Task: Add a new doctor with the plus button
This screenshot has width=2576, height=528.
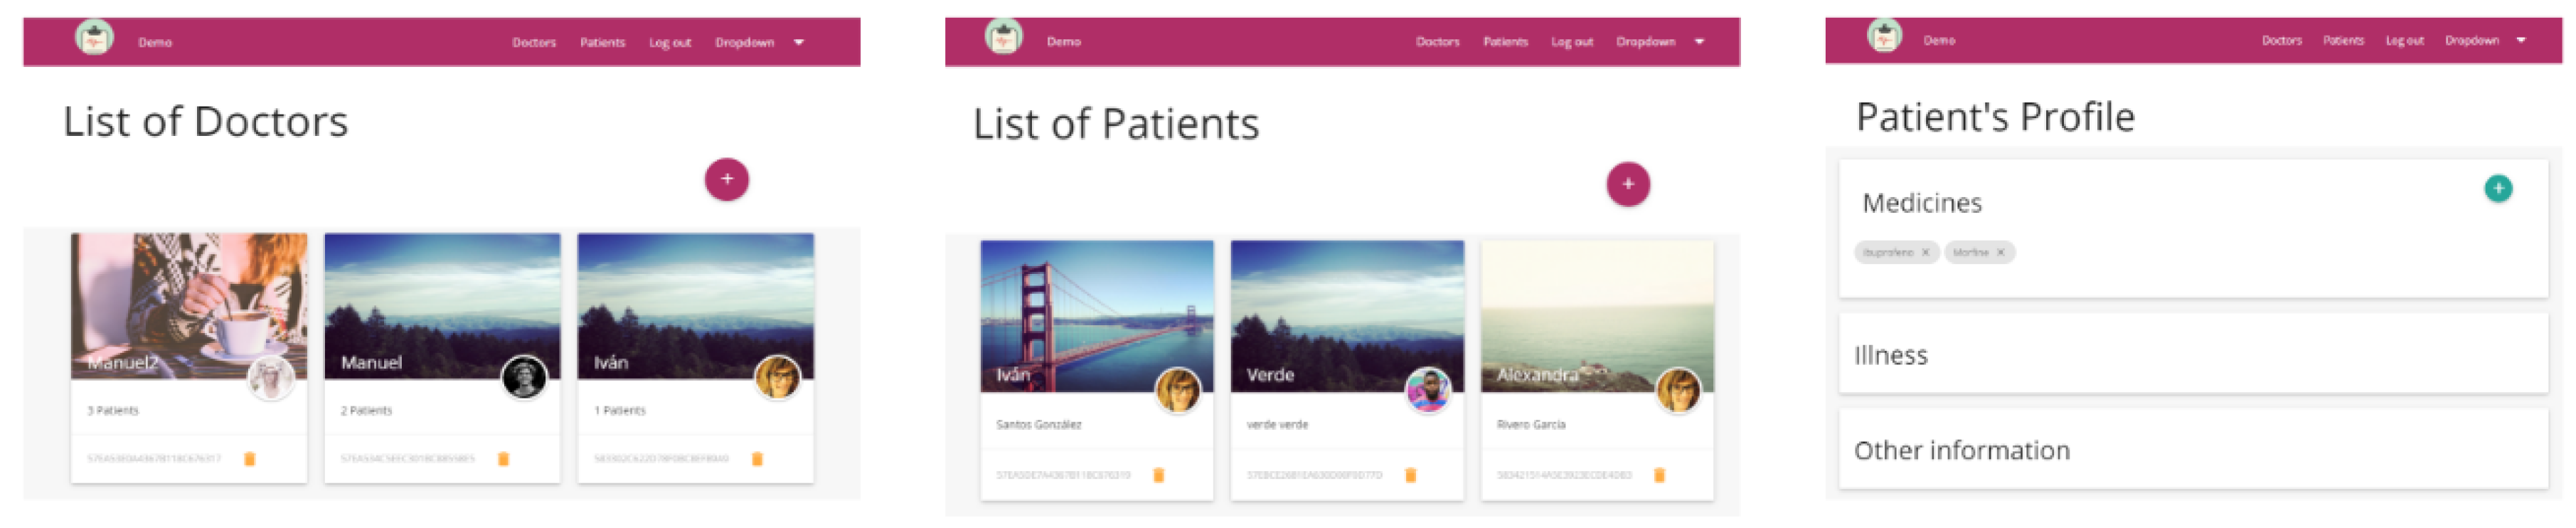Action: pos(727,180)
